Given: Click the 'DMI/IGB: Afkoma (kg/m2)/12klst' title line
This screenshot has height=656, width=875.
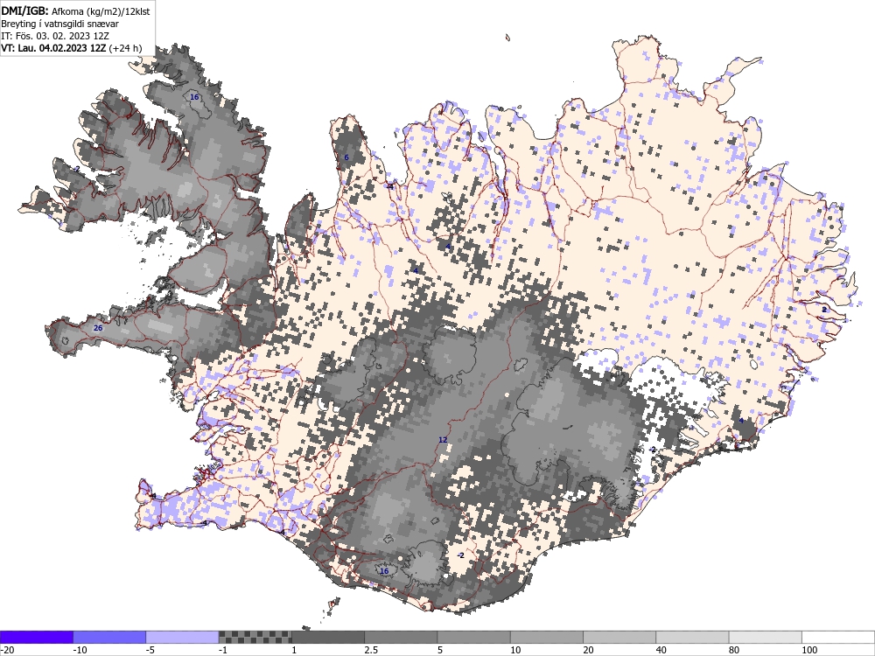Looking at the screenshot, I should pos(75,10).
